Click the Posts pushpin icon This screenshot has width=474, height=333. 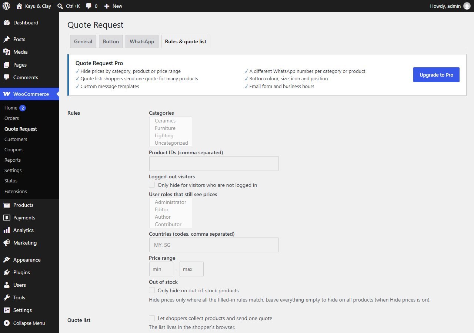[7, 39]
